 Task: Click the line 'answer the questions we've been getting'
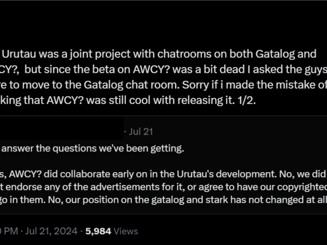(93, 148)
